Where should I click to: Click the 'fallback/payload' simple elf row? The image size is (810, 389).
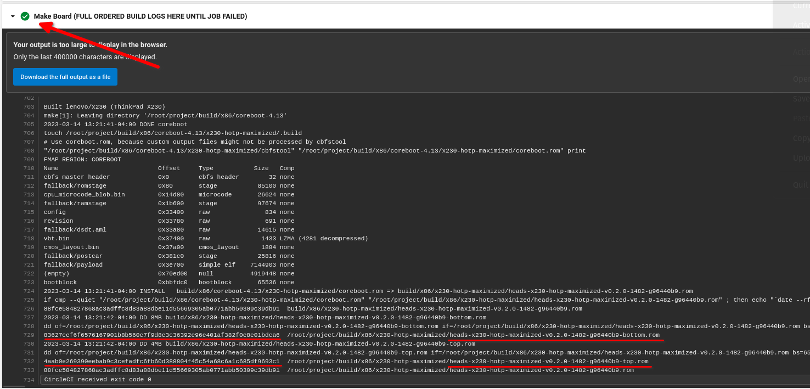point(169,265)
